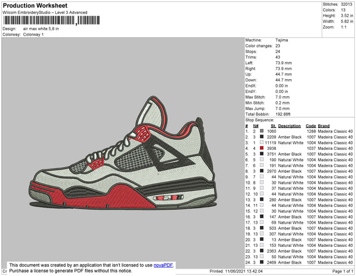The width and height of the screenshot is (356, 276).
Task: Click the 'Stop Sequence:' label
Action: tap(260, 120)
